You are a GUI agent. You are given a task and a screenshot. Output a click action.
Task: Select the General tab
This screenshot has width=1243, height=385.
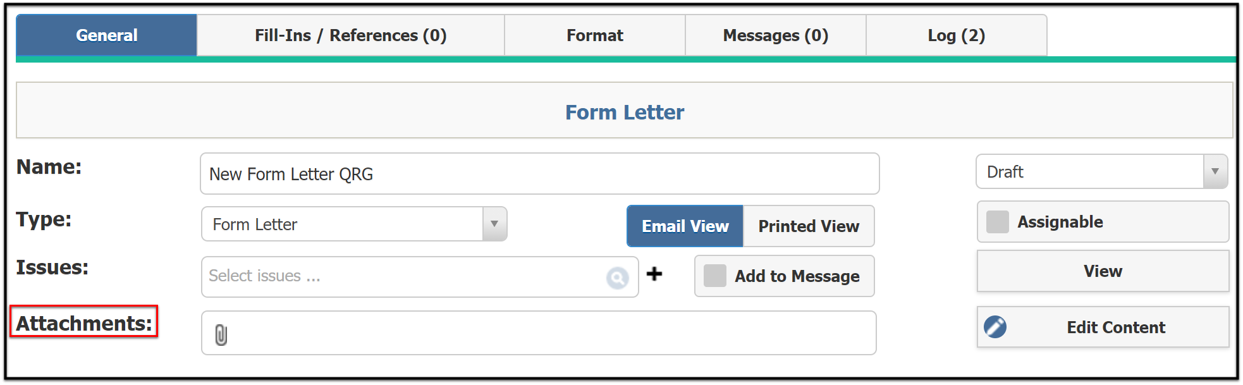tap(106, 35)
